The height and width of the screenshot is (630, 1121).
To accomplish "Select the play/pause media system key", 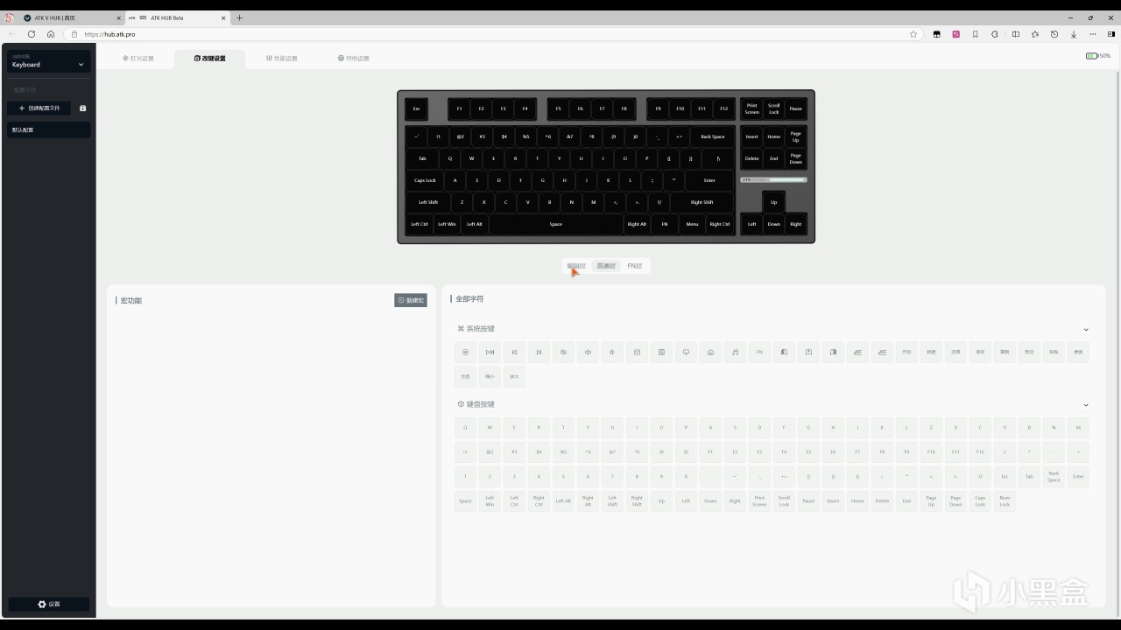I will pos(490,352).
